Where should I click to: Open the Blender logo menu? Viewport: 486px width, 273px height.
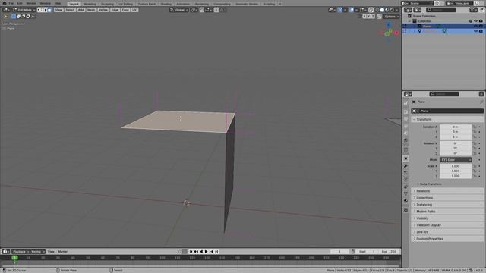click(x=5, y=3)
